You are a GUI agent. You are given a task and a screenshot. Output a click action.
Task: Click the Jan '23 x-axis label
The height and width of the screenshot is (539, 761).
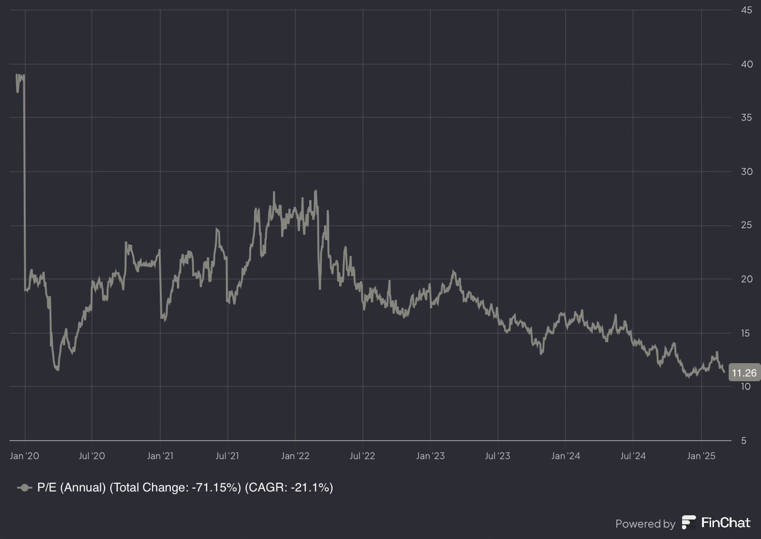click(430, 456)
